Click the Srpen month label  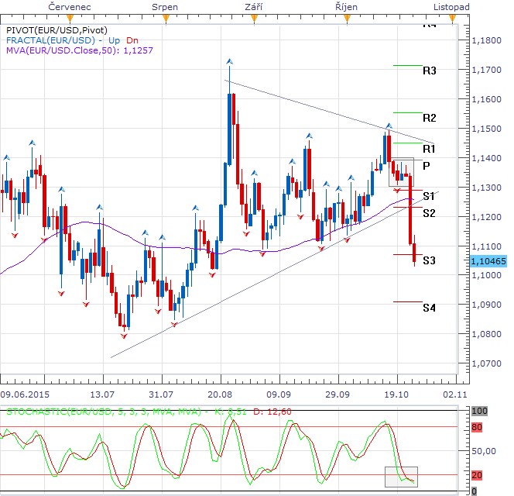pyautogui.click(x=165, y=6)
